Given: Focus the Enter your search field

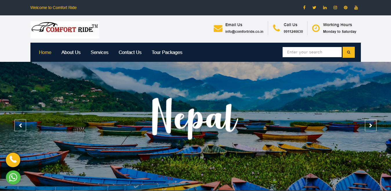Looking at the screenshot, I should coord(312,52).
